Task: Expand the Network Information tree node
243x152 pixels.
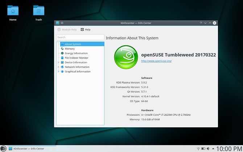Action: point(58,67)
